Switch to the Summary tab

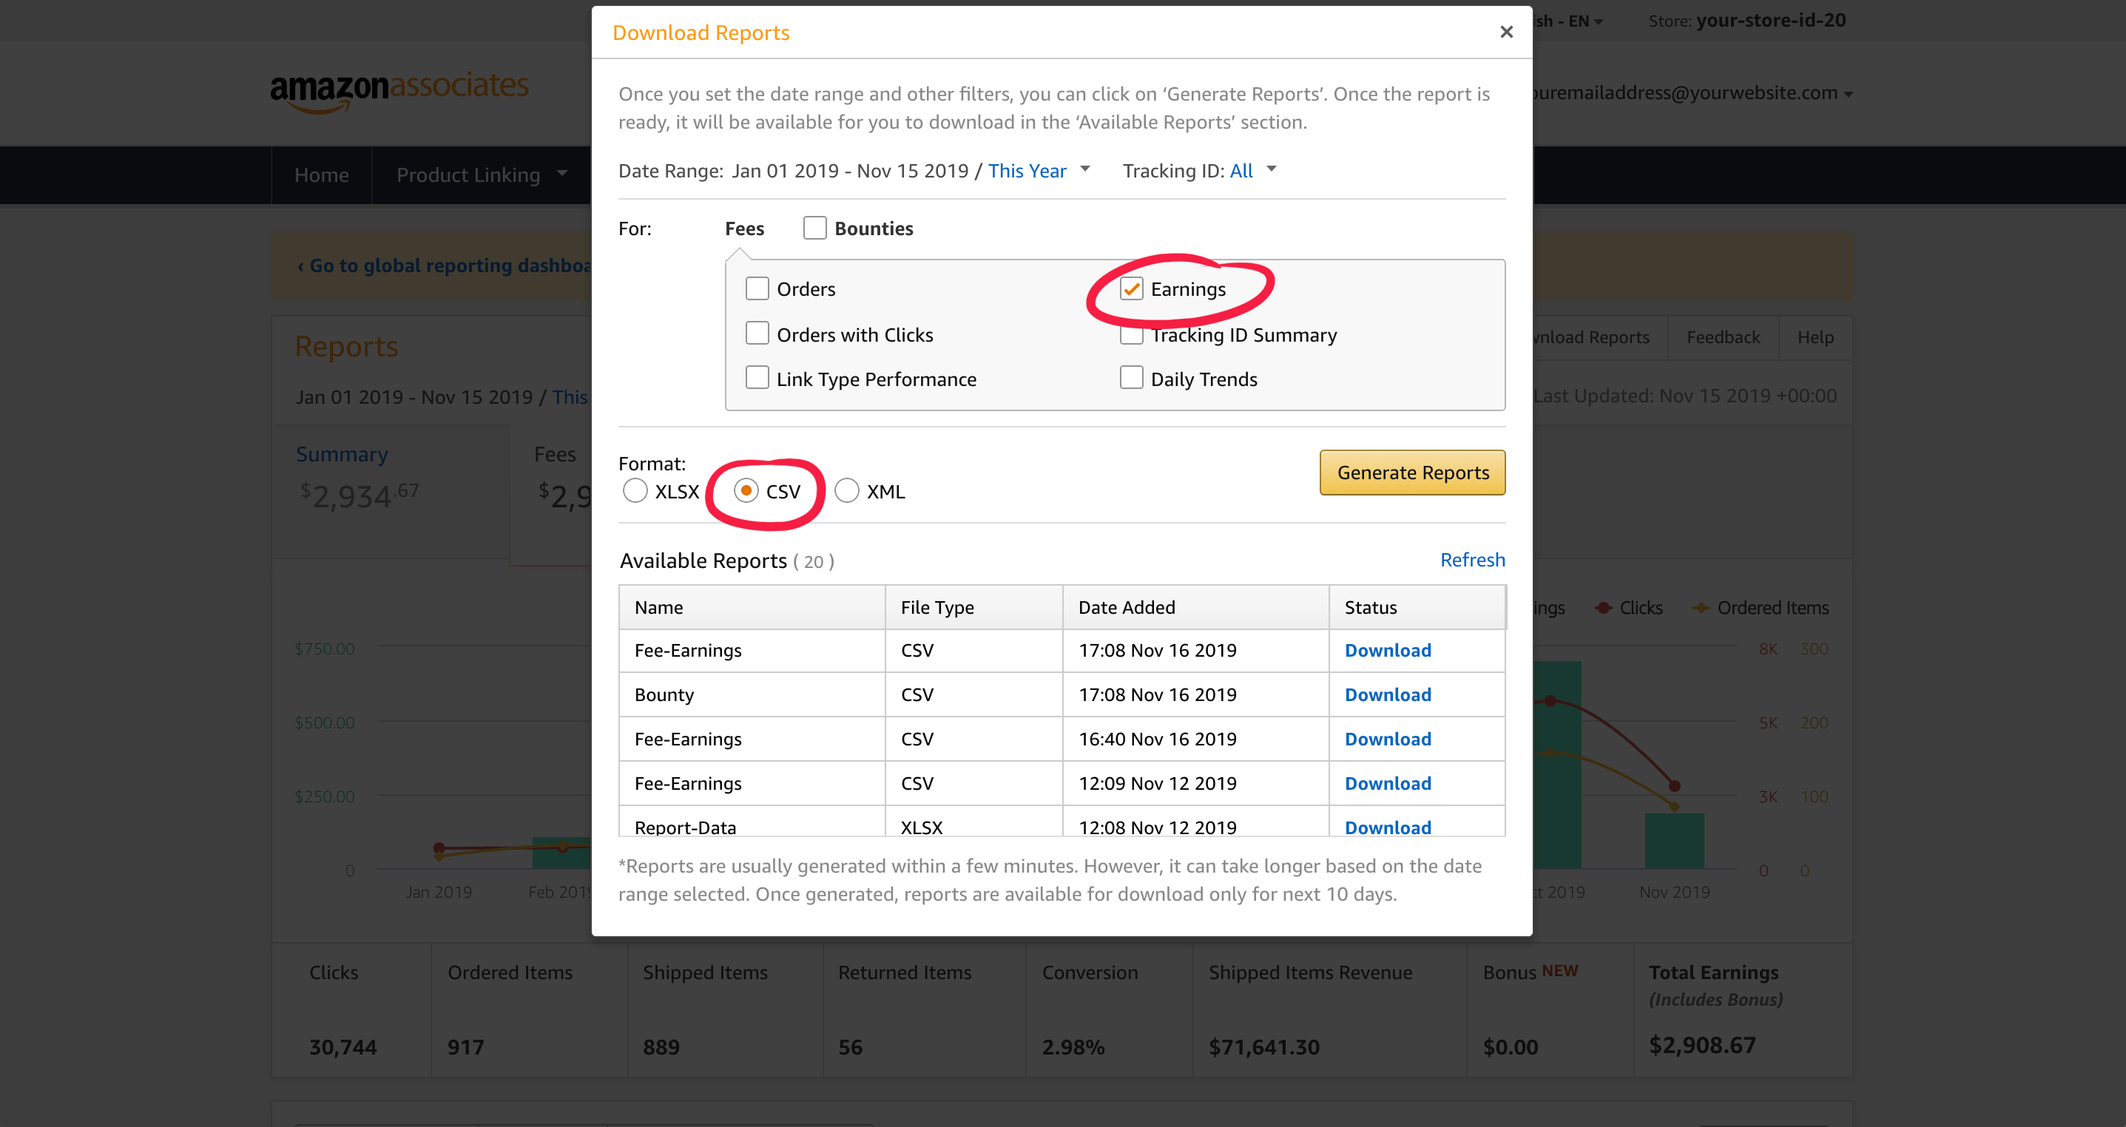pos(342,455)
